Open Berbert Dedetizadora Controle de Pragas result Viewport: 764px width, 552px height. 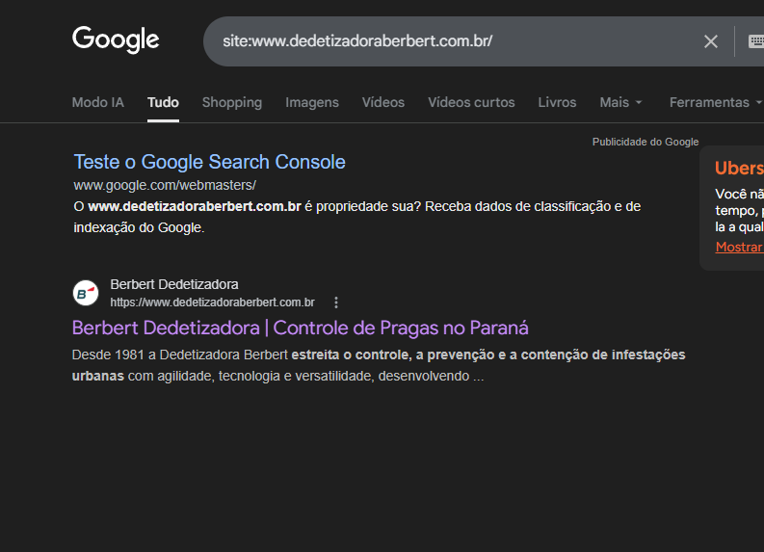tap(301, 328)
